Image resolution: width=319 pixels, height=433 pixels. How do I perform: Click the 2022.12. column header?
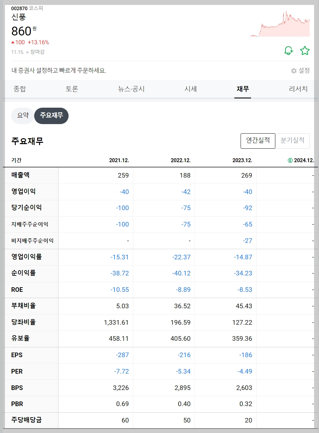[181, 160]
